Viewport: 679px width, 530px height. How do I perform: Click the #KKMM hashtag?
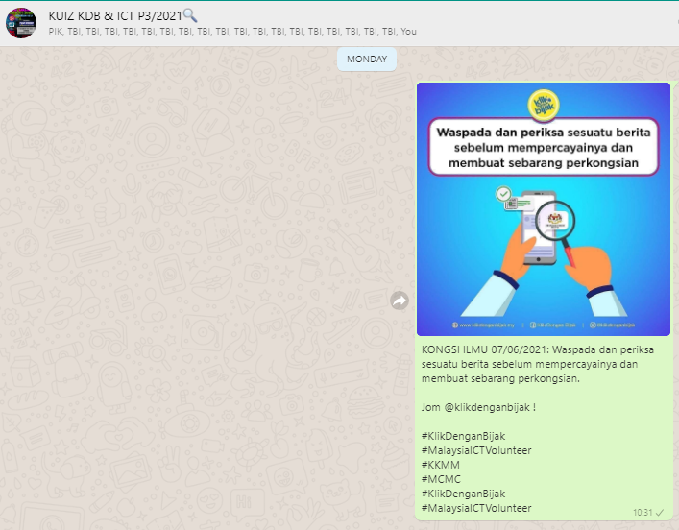coord(441,465)
